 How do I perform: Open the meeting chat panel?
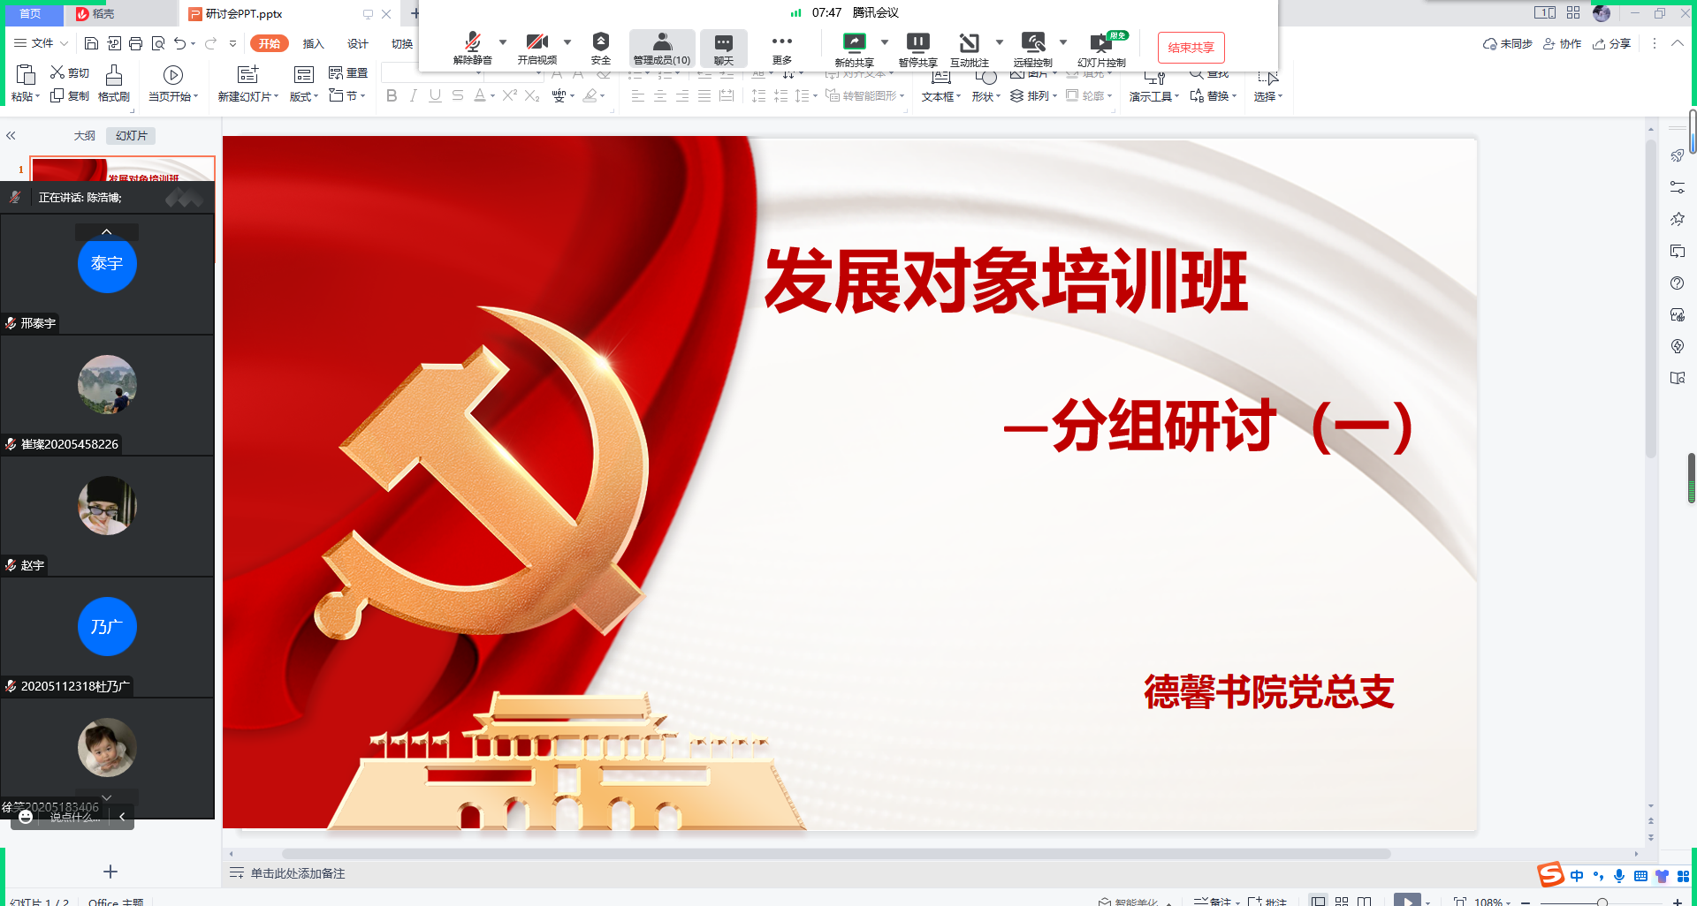[x=723, y=48]
